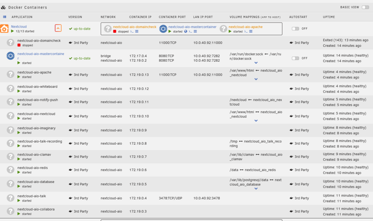Click LAN address 10.0.40.92:11000 in domaincheck row
The image size is (373, 221).
coord(208,43)
